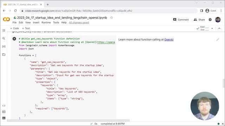Run the get_seo_keywords code cell
This screenshot has width=225, height=126.
pos(14,38)
